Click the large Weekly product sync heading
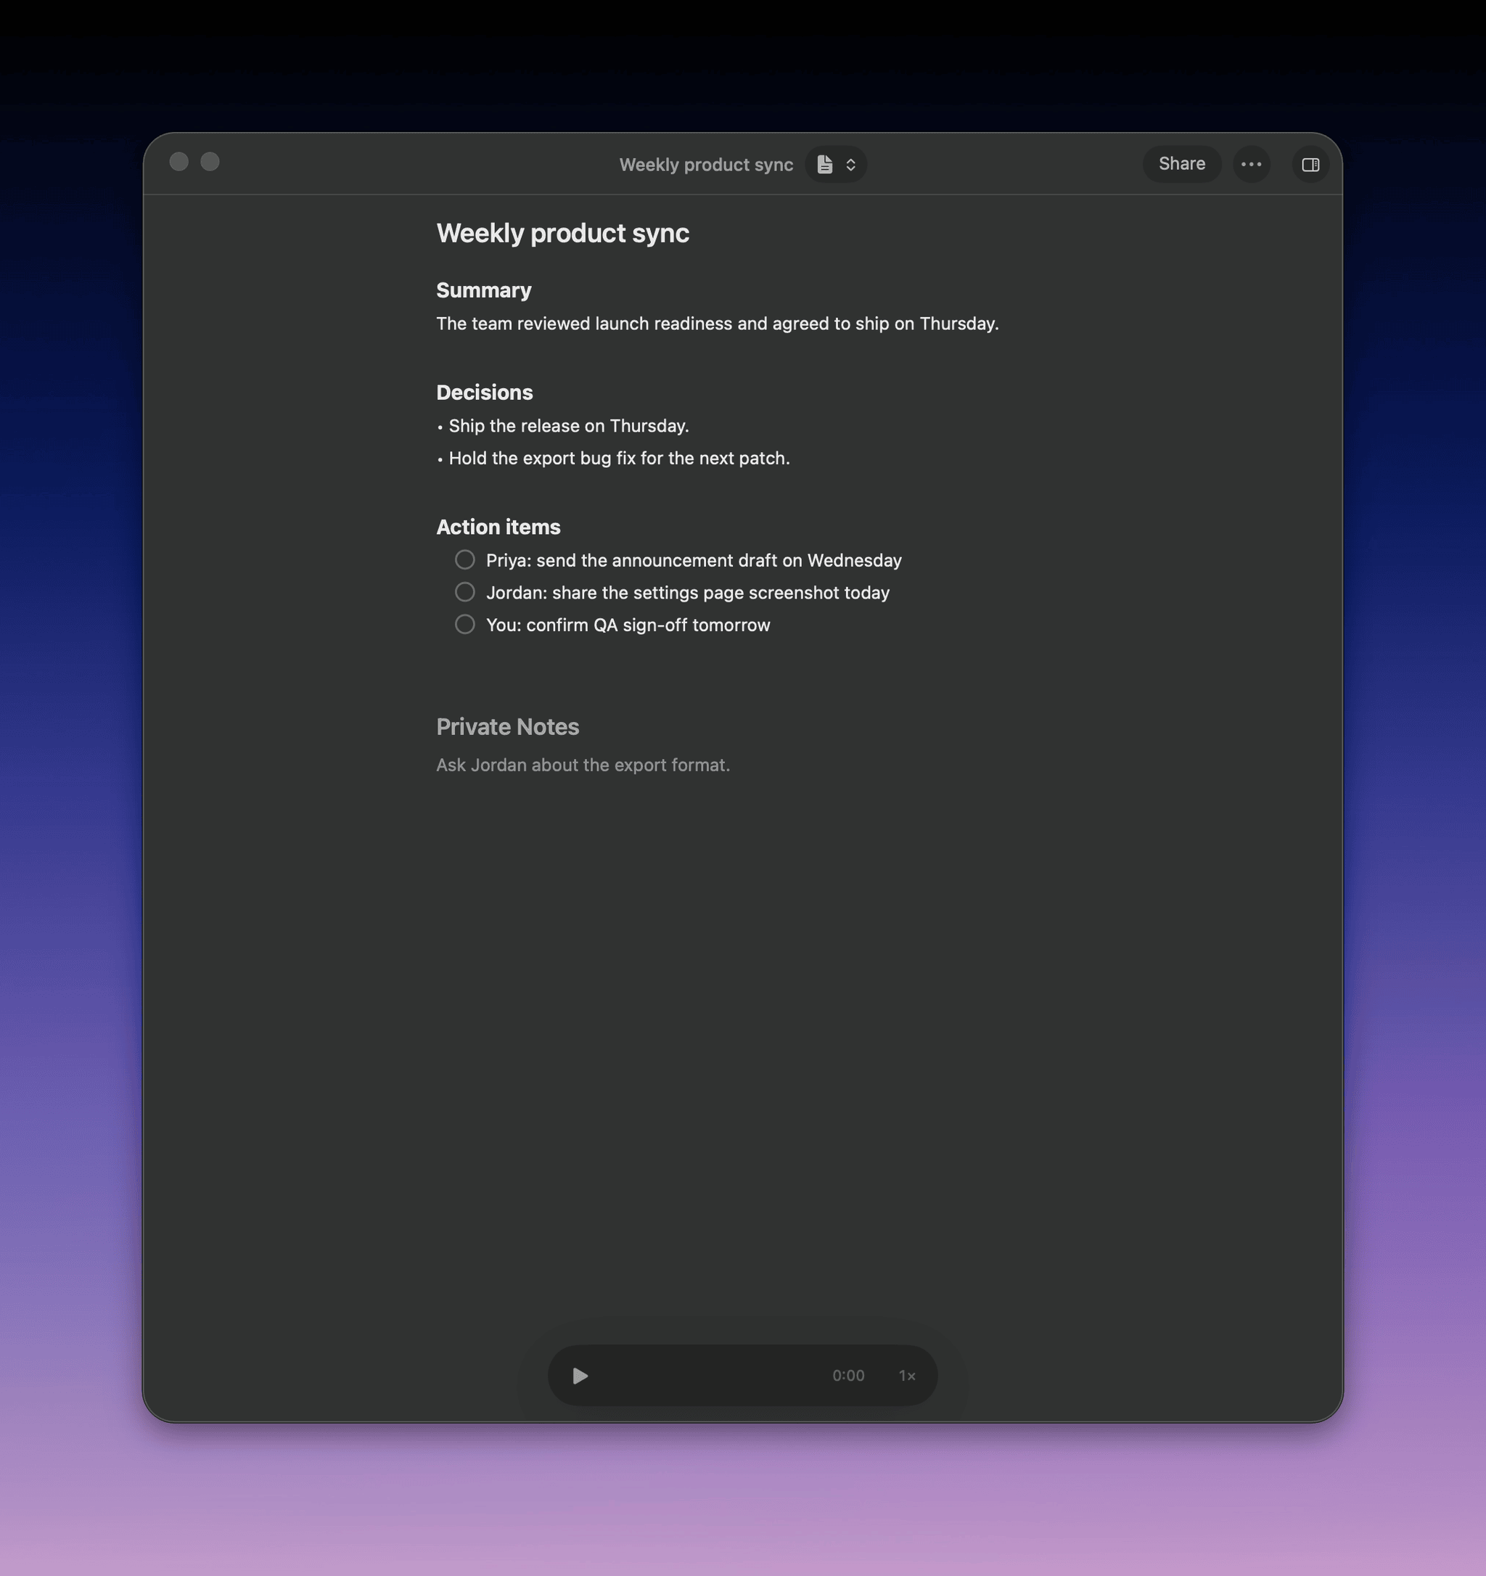 [x=563, y=233]
